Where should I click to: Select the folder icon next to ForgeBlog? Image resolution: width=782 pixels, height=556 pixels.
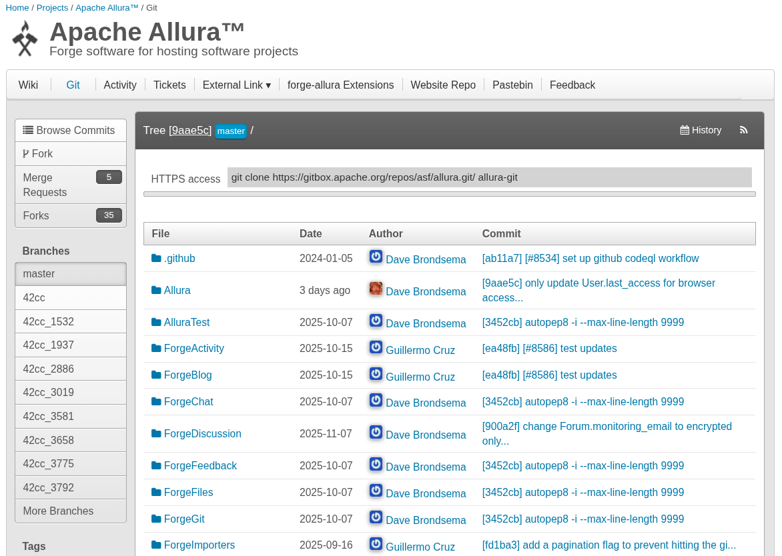click(x=155, y=375)
